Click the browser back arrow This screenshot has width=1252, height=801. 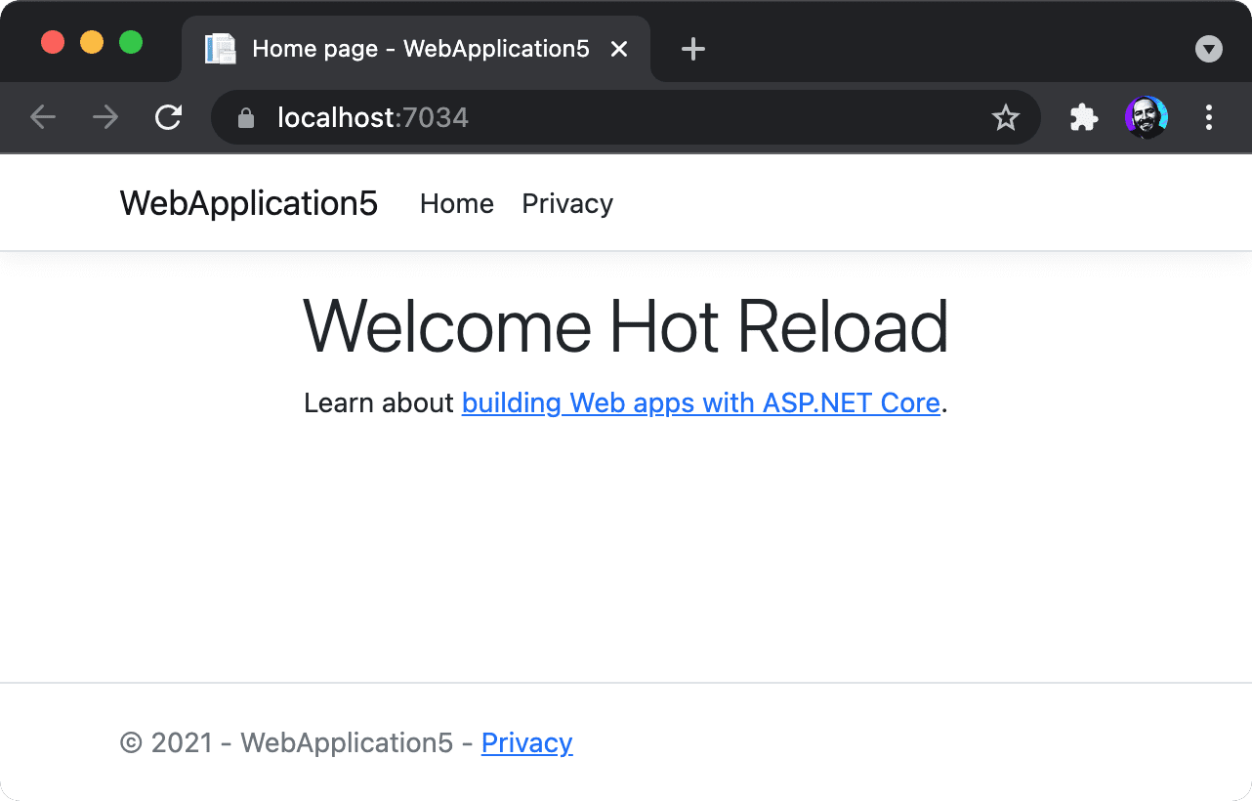(43, 117)
